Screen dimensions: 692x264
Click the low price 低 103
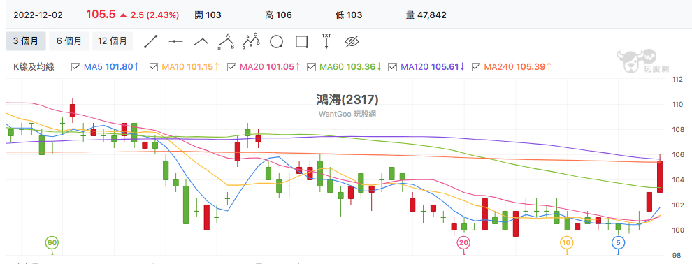coord(349,15)
